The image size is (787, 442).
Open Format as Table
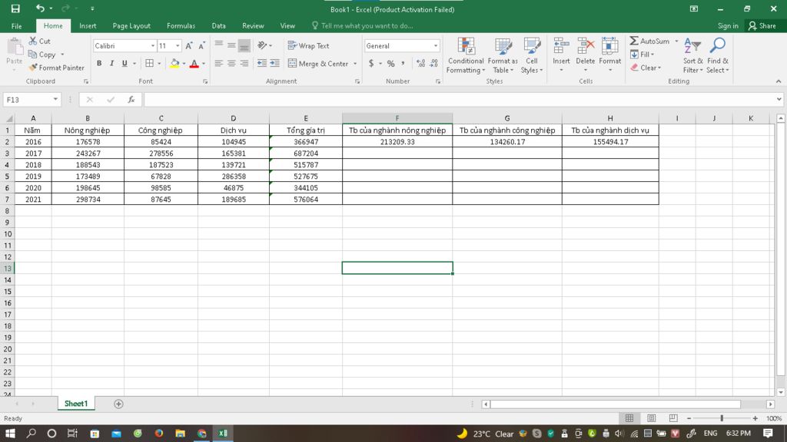tap(503, 55)
